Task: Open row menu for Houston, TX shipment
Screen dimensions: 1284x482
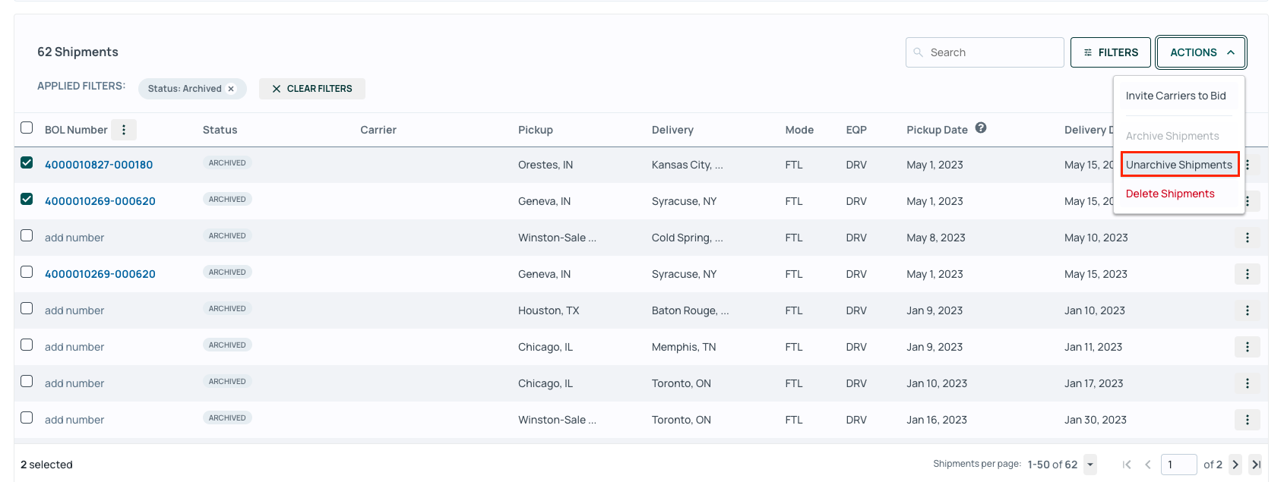Action: pyautogui.click(x=1247, y=310)
